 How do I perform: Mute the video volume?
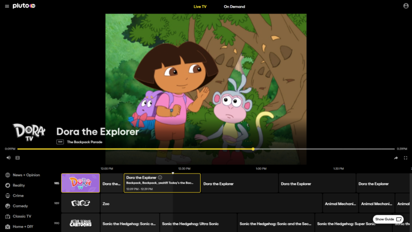8,158
